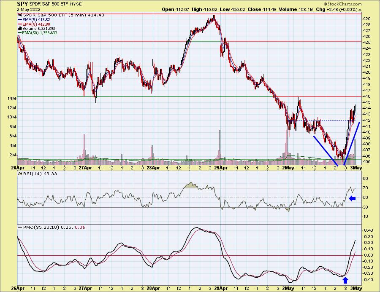Click the EMA(8) 412.80 legend label
The image size is (380, 292).
pos(36,24)
